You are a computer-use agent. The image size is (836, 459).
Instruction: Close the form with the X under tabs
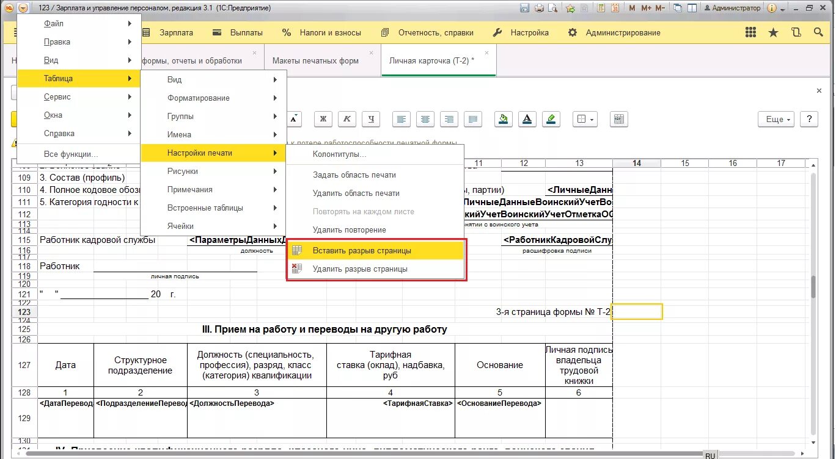[x=819, y=90]
